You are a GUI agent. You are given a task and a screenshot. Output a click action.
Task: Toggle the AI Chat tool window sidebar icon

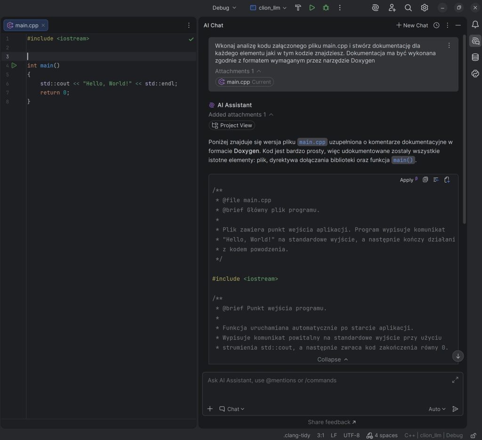[475, 41]
